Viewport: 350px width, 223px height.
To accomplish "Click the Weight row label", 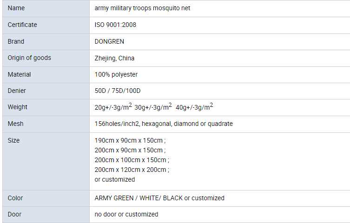I will pyautogui.click(x=18, y=107).
